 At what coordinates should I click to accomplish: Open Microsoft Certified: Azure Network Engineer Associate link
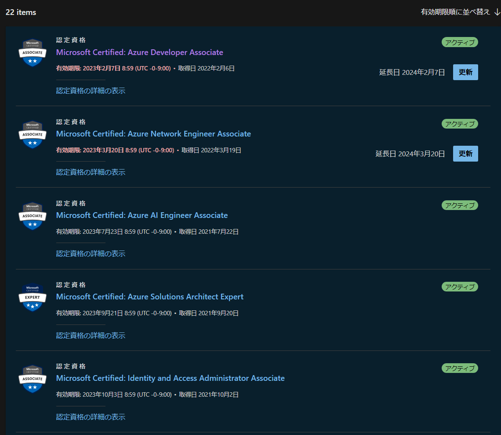pos(153,134)
